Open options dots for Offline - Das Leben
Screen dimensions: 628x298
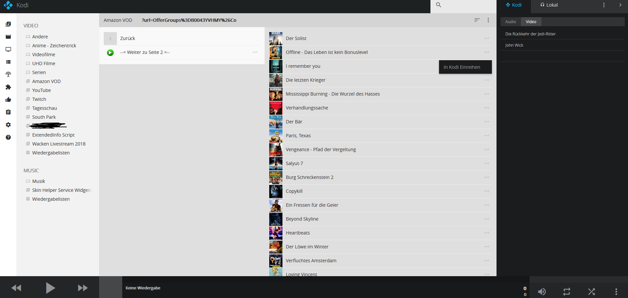(487, 52)
